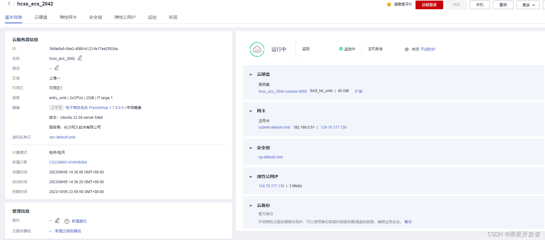Click the 扩容 disk expansion link
Viewport: 545px width, 240px height.
click(x=359, y=91)
